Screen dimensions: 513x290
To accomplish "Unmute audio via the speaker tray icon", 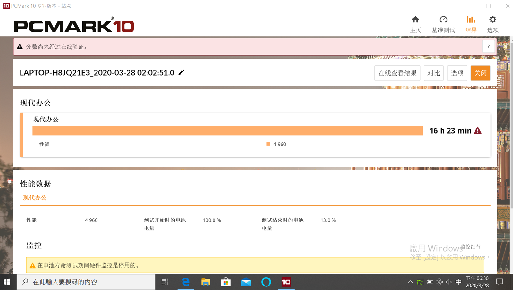I will click(x=449, y=282).
